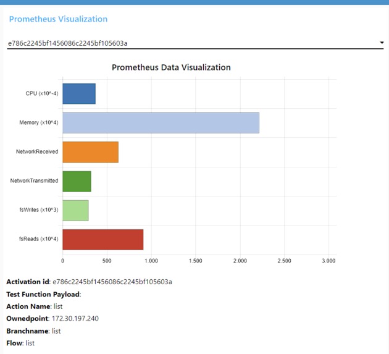Click the light blue Memory bar
The height and width of the screenshot is (354, 389).
click(161, 123)
